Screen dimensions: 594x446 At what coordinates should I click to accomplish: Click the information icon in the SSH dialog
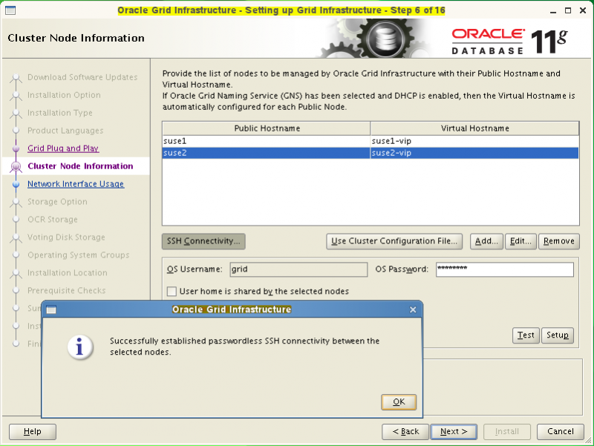point(80,347)
